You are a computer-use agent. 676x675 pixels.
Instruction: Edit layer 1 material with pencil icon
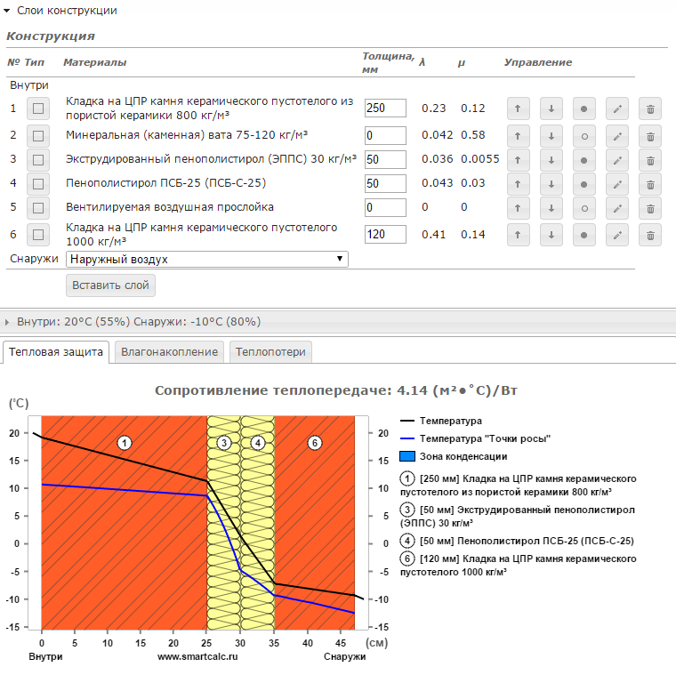[x=617, y=108]
